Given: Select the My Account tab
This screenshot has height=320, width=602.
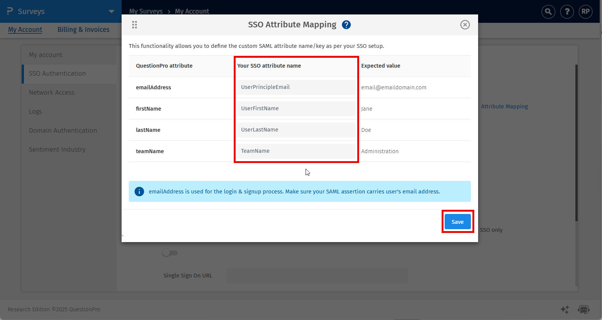Looking at the screenshot, I should pyautogui.click(x=25, y=30).
